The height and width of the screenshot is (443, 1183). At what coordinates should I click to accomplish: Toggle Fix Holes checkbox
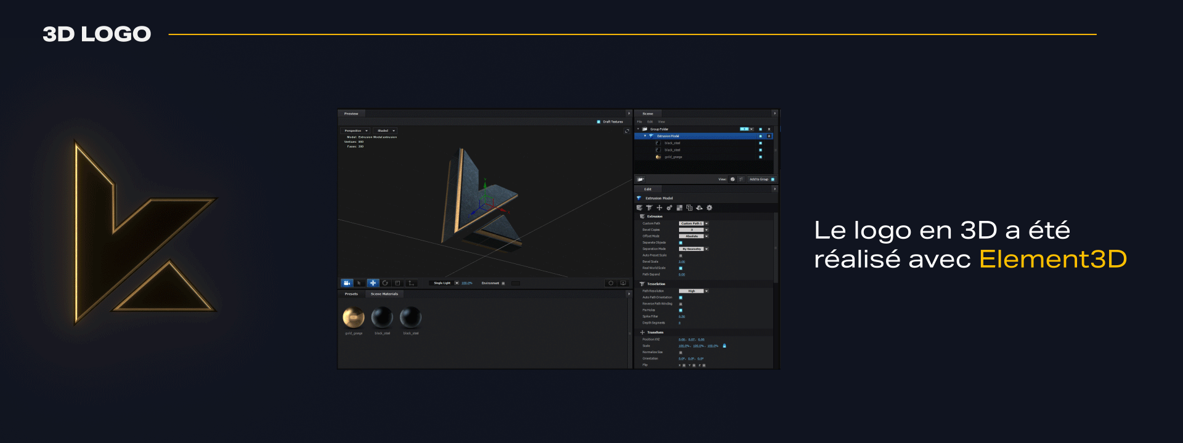680,310
